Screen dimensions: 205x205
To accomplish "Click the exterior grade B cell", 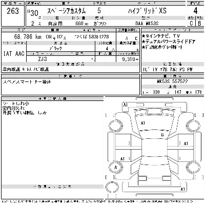I will (x=199, y=23).
